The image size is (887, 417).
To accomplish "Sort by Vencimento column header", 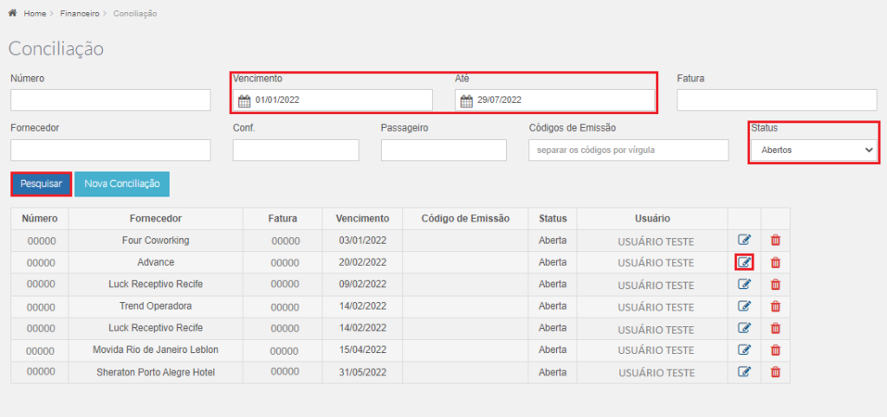I will click(362, 218).
